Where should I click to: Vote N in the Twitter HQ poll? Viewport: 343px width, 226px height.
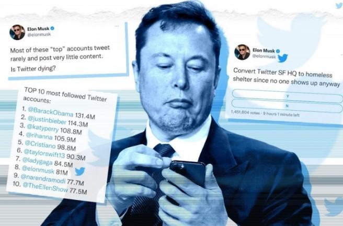[x=288, y=106]
